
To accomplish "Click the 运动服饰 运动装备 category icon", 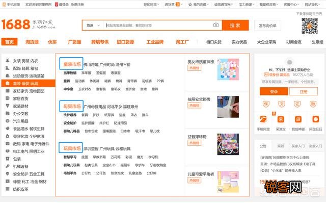I will pyautogui.click(x=8, y=75).
